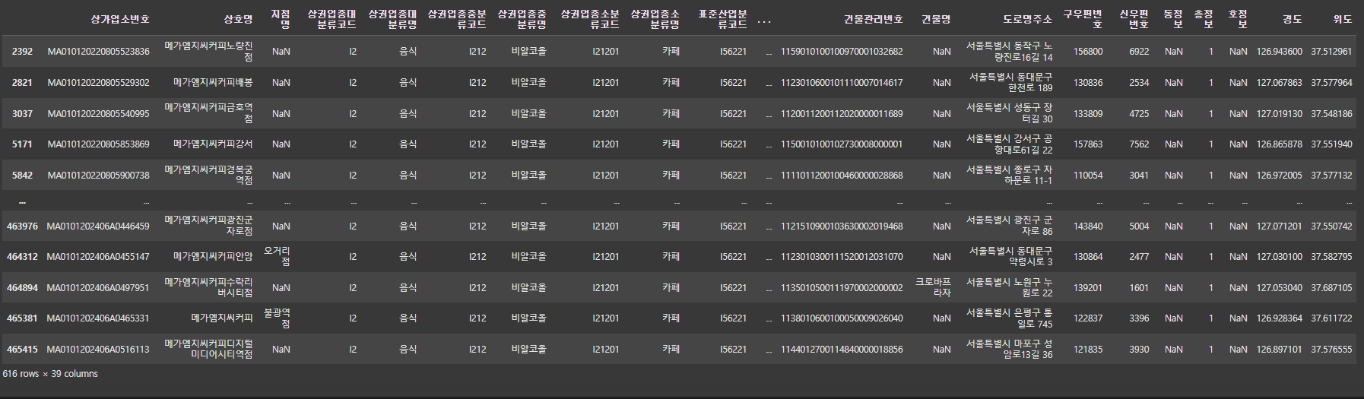Image resolution: width=1364 pixels, height=399 pixels.
Task: Click new postal code 6922
Action: (1139, 52)
